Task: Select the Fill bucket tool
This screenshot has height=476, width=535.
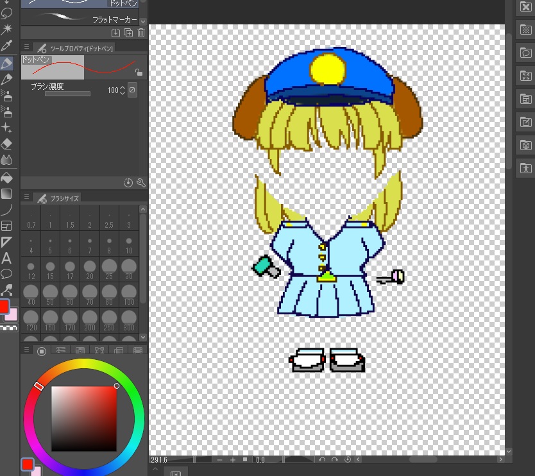Action: pyautogui.click(x=7, y=178)
